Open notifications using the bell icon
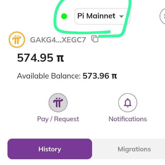This screenshot has width=165, height=165. click(x=128, y=103)
